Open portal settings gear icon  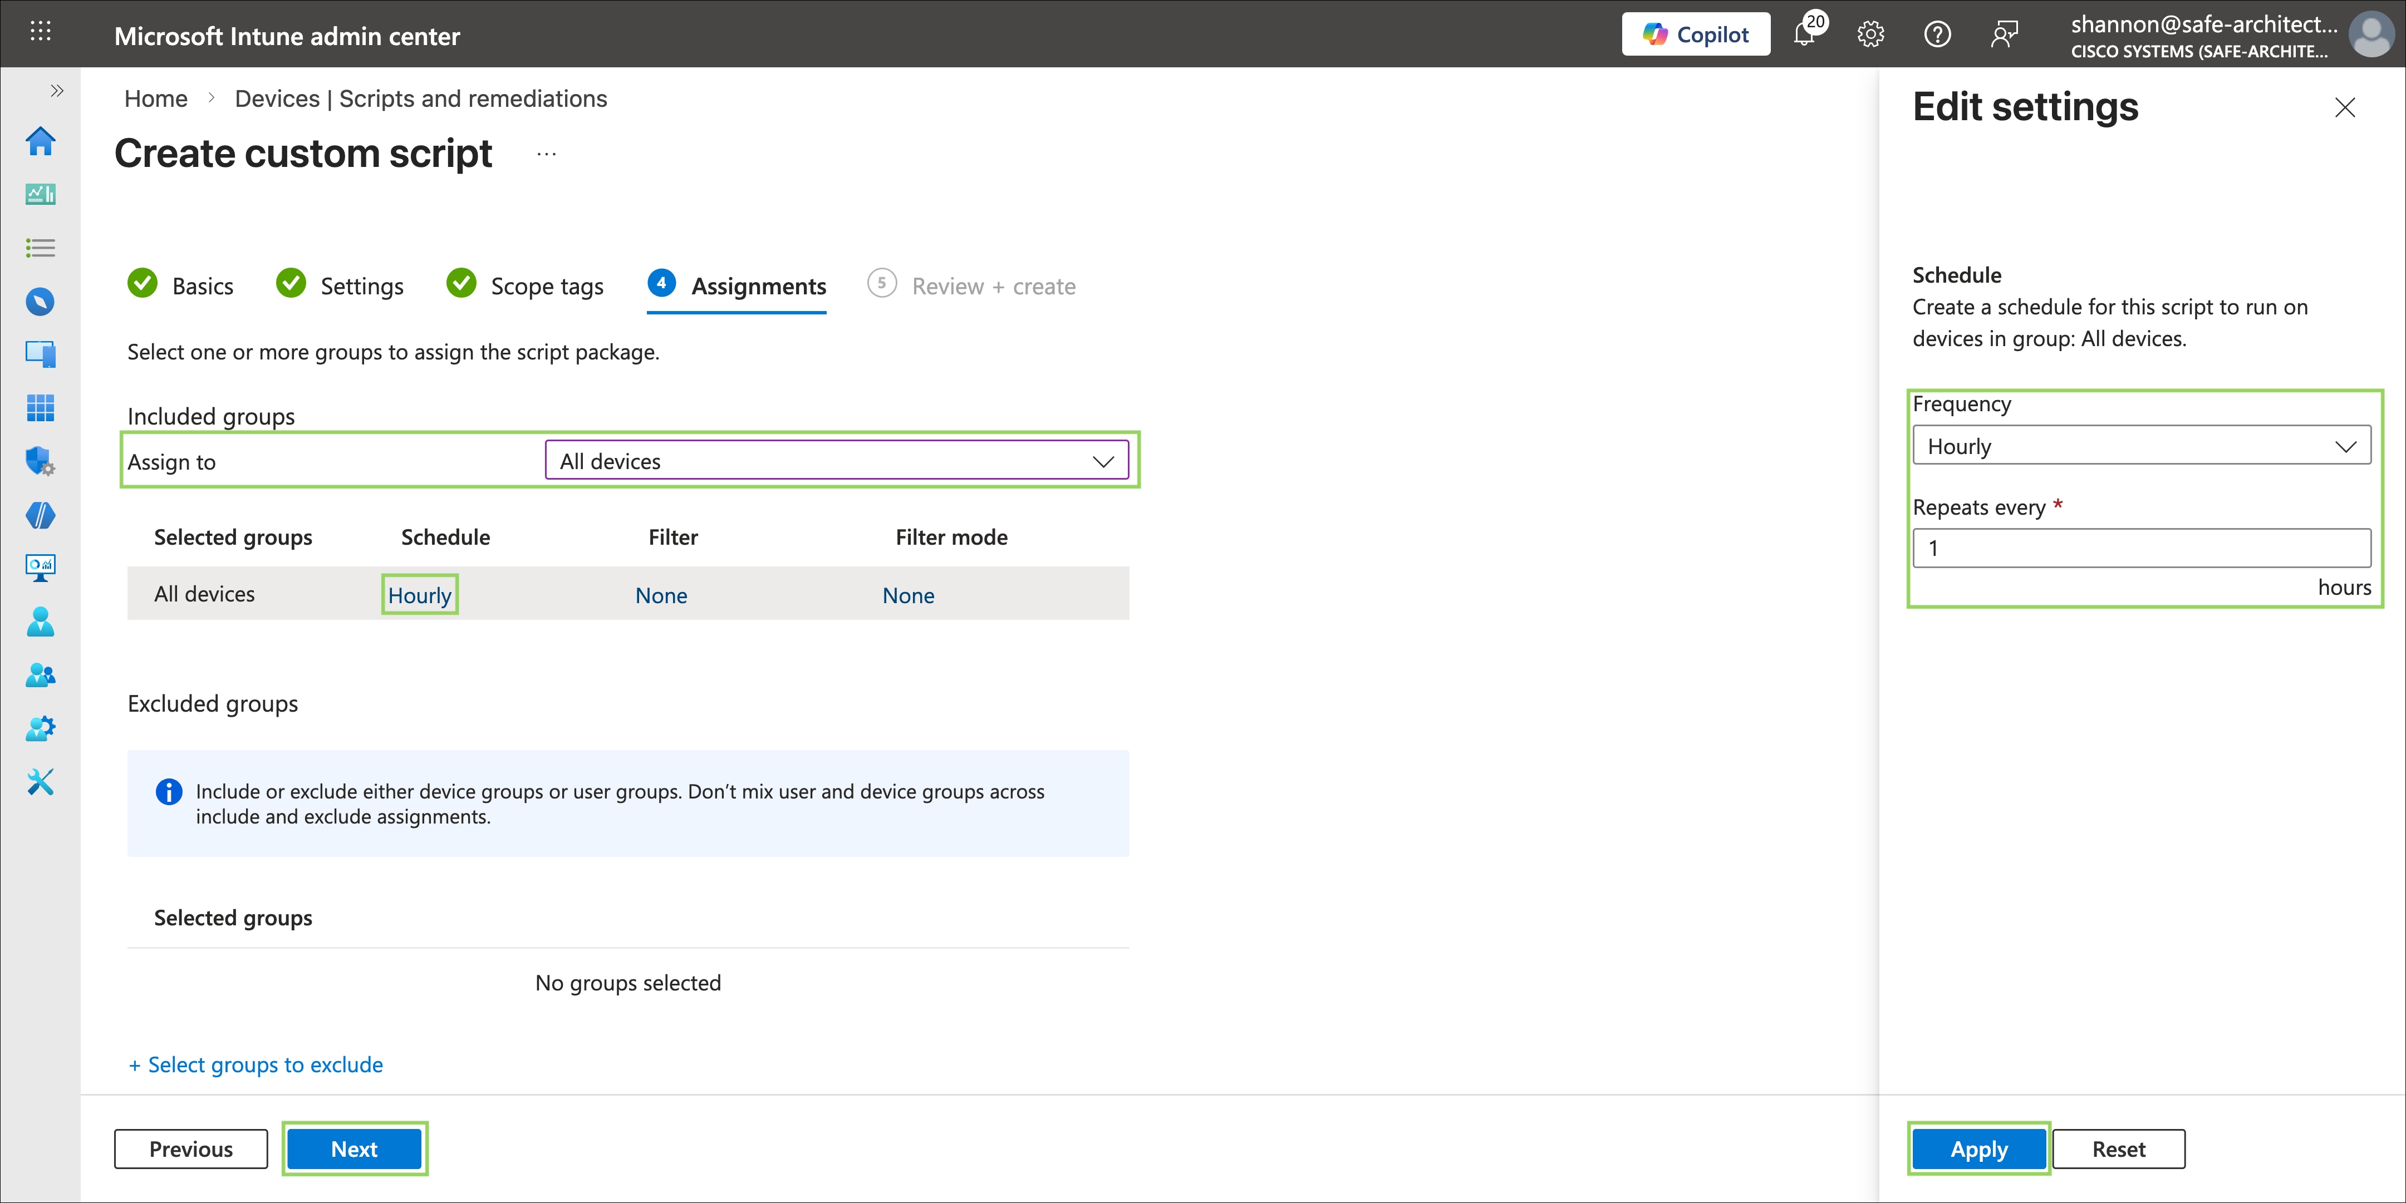(1870, 34)
